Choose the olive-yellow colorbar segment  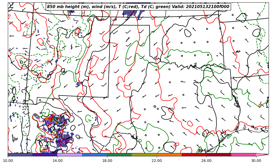(144, 155)
